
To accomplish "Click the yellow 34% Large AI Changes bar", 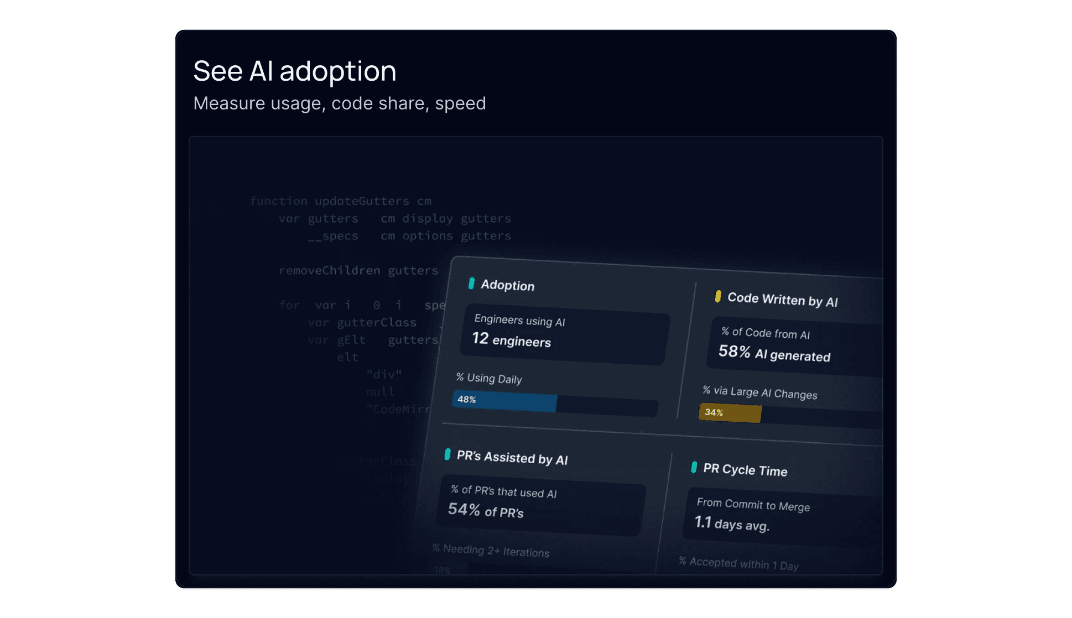I will [730, 413].
